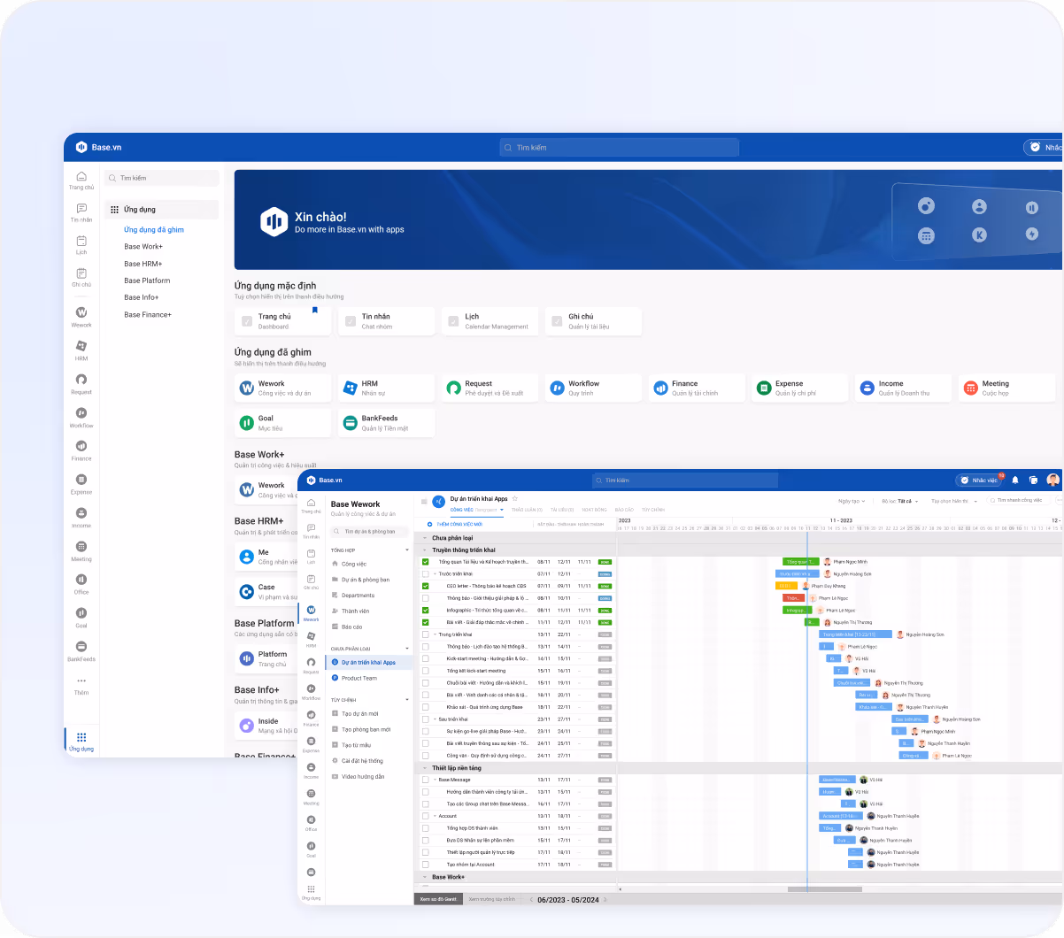Click Xem sơ đồ Gantt button
The image size is (1064, 938).
point(438,899)
